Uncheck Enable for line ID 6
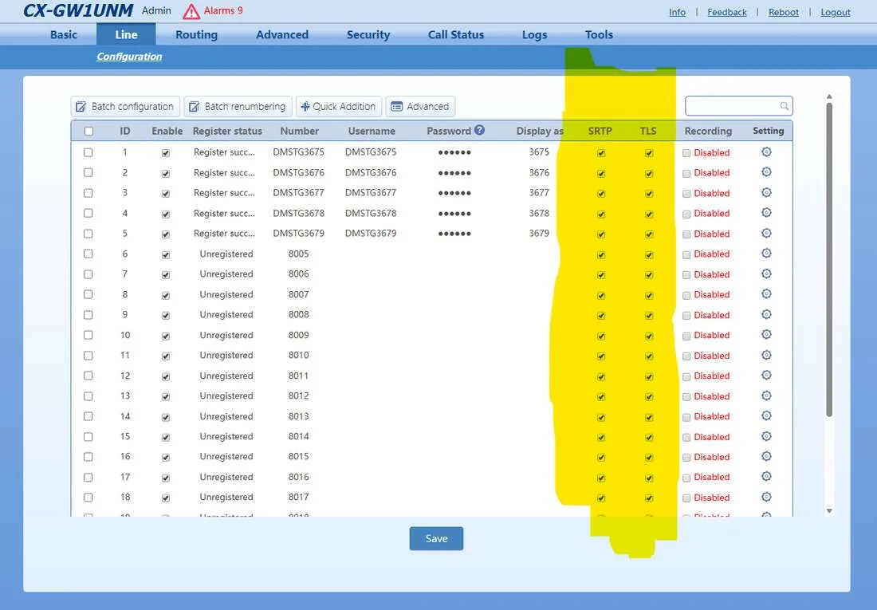 (x=166, y=254)
